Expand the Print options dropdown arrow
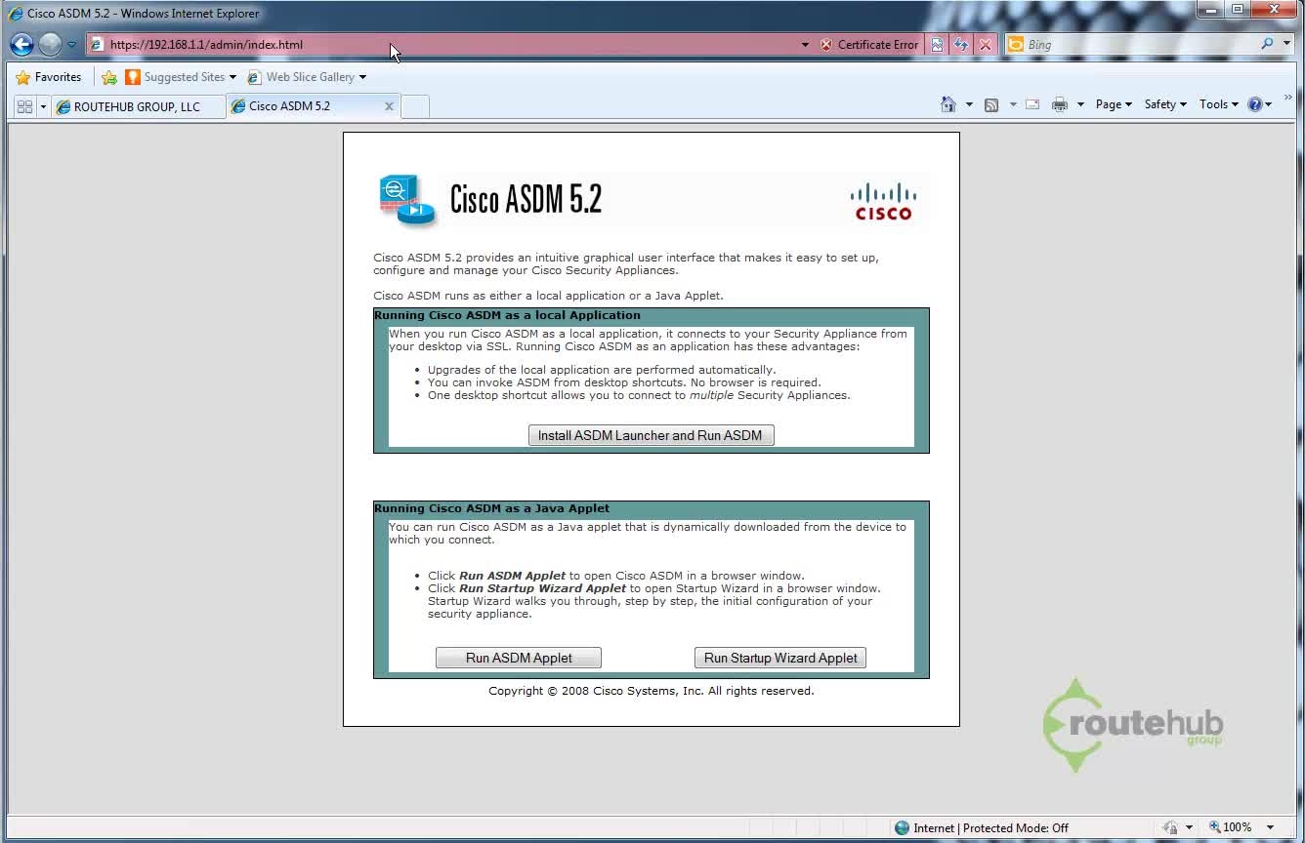The image size is (1305, 843). [x=1080, y=104]
